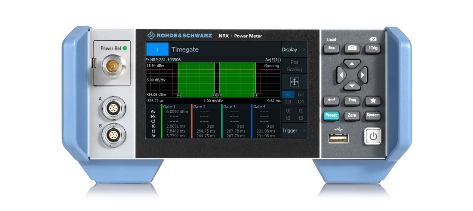Click the 1Trig key
473x211 pixels.
point(373,48)
